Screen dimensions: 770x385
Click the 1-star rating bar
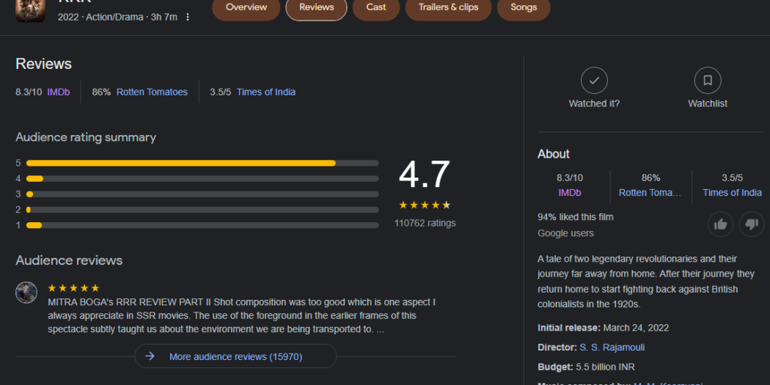point(202,225)
